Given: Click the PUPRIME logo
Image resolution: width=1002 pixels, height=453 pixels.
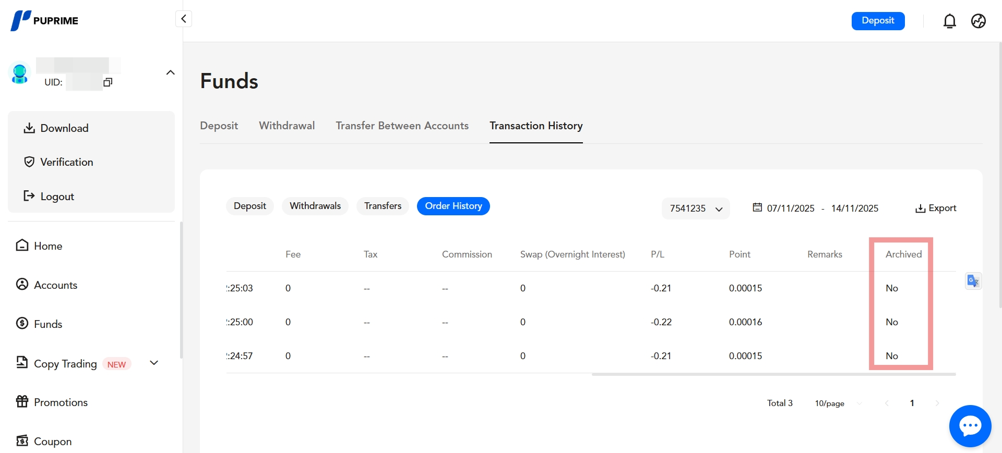Looking at the screenshot, I should coord(45,21).
